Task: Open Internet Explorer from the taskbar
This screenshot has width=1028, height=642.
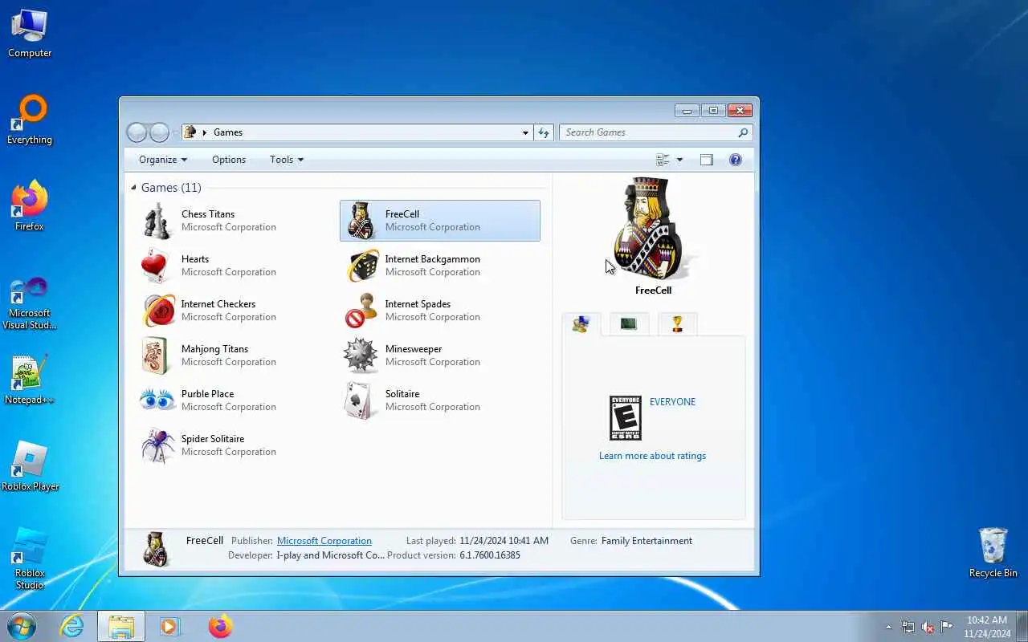Action: click(x=72, y=626)
